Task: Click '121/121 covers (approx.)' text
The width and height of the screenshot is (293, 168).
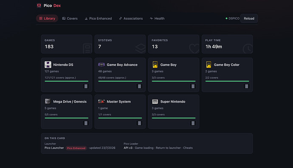Action: [x=60, y=78]
